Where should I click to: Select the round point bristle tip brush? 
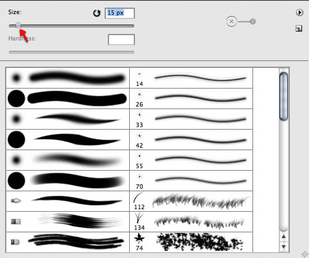click(x=67, y=201)
